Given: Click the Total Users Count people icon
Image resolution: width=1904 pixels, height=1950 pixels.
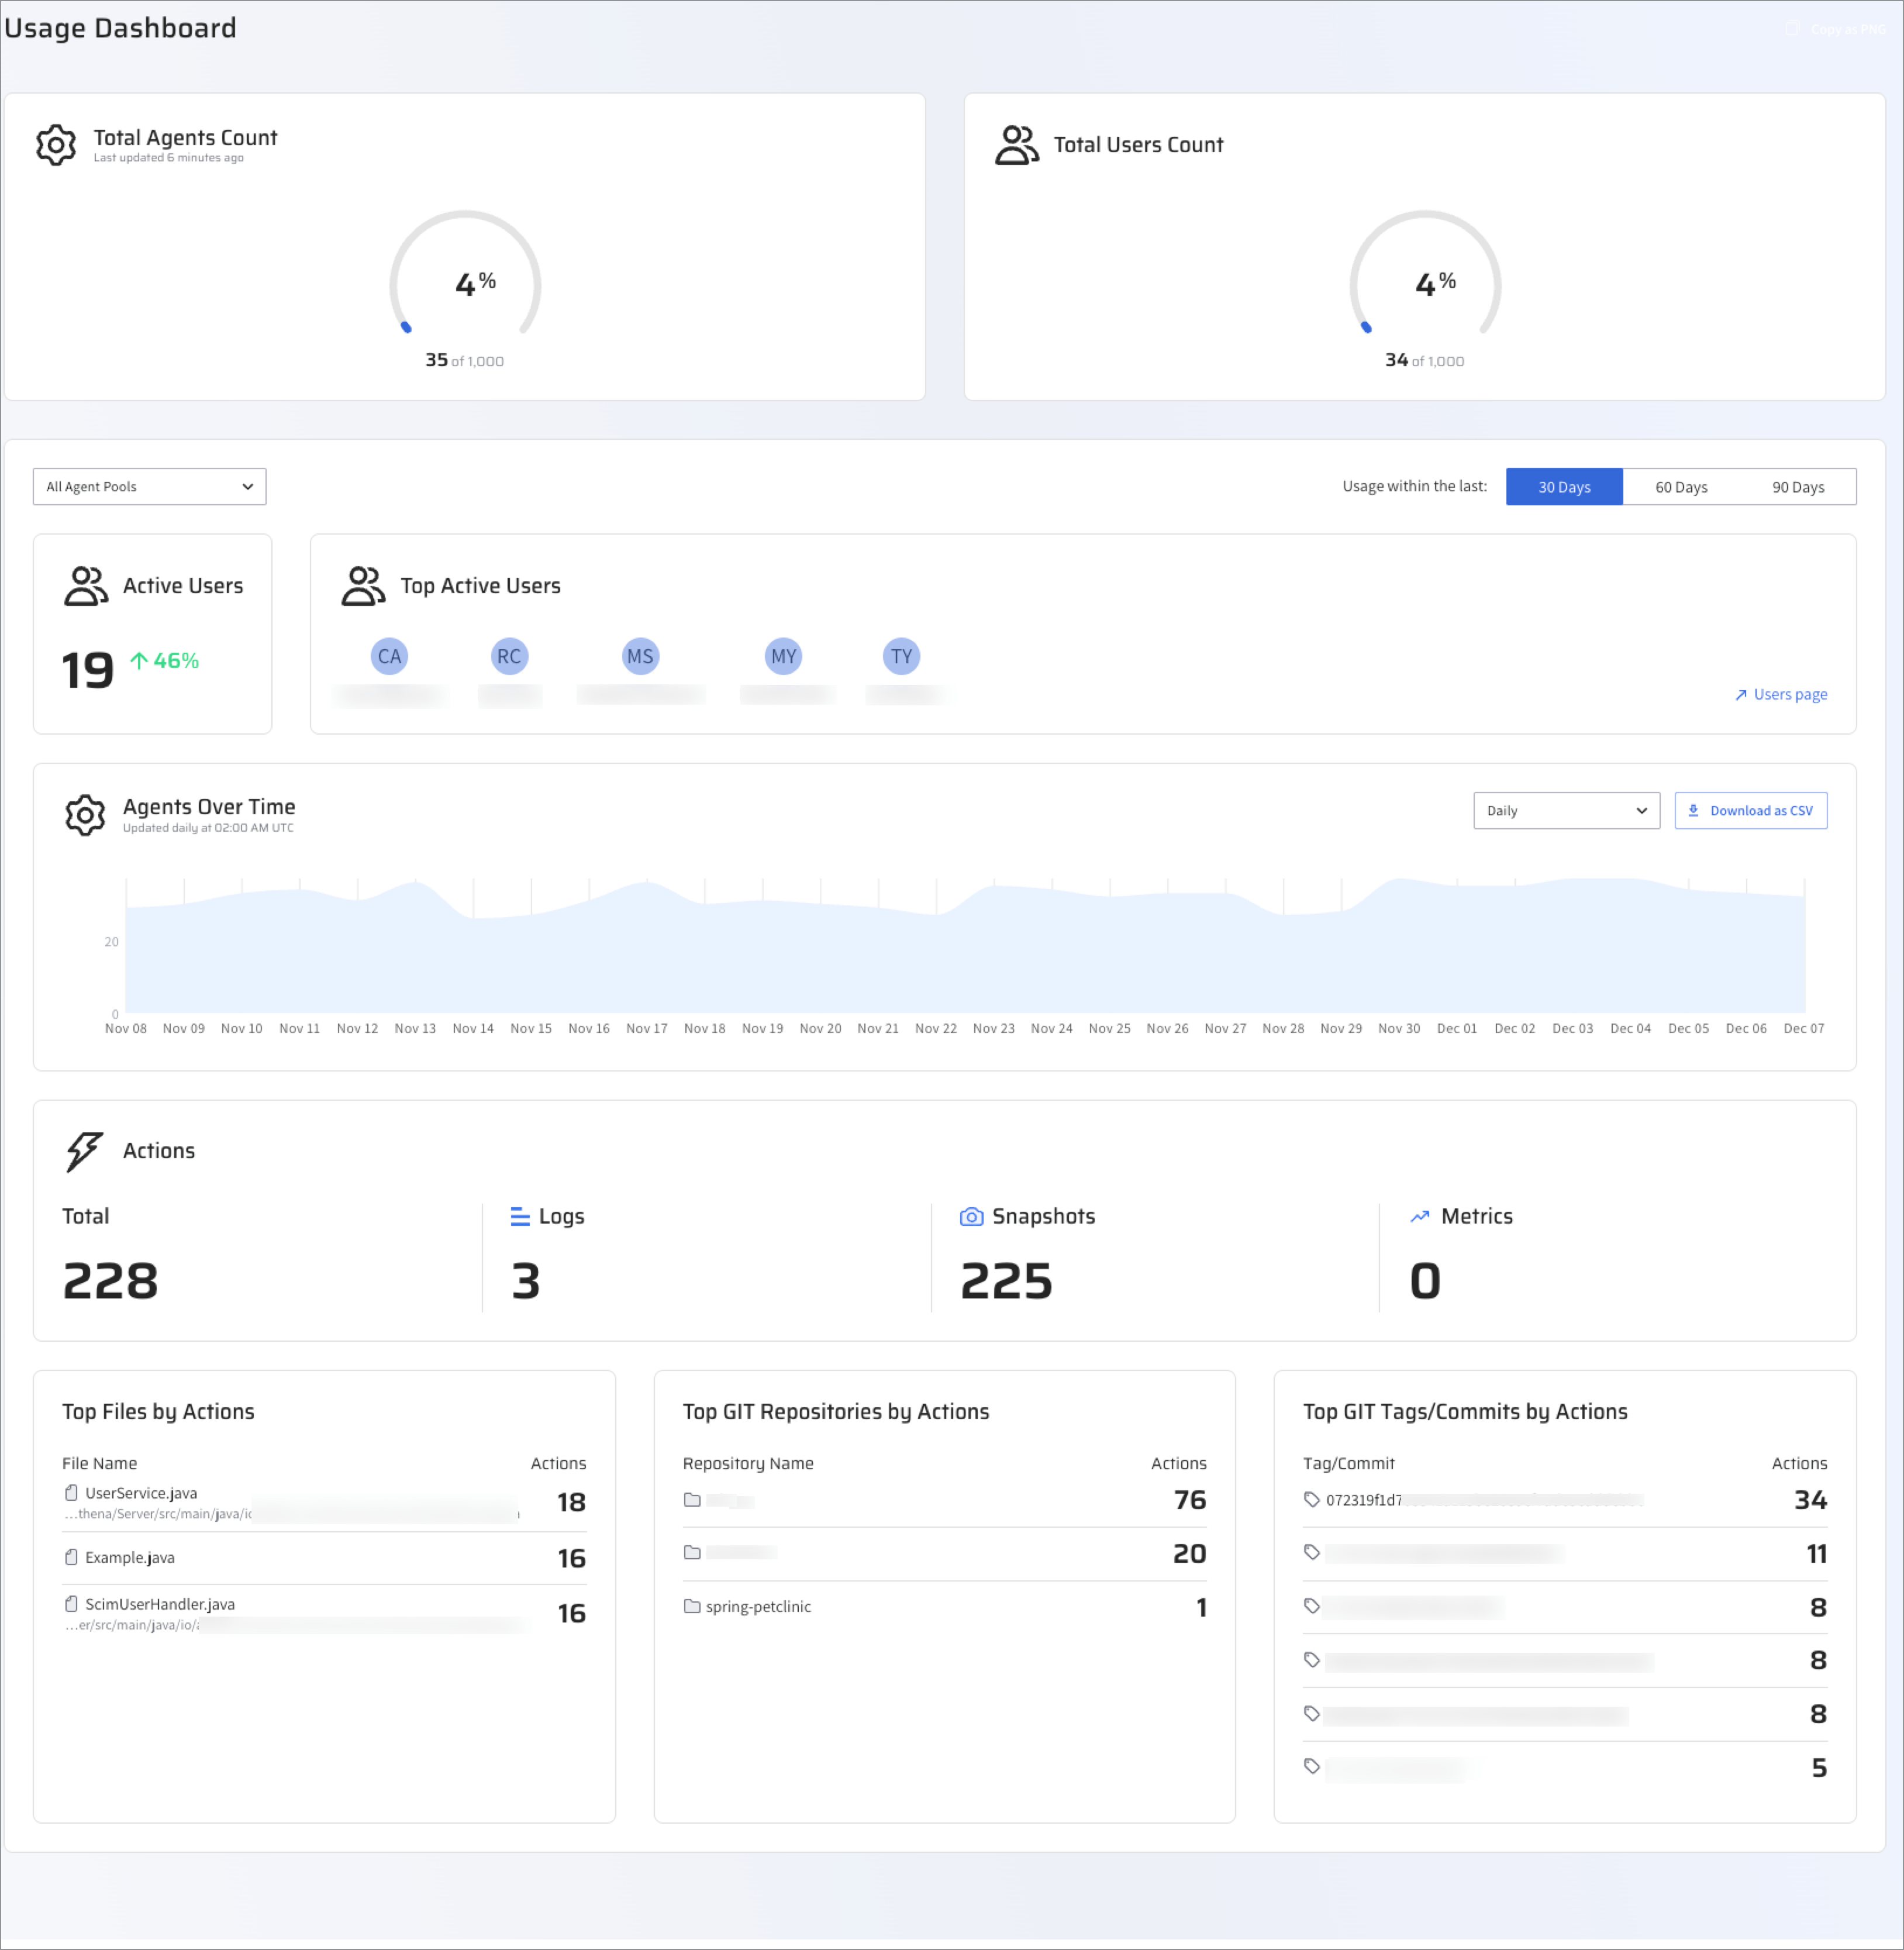Looking at the screenshot, I should point(1016,145).
